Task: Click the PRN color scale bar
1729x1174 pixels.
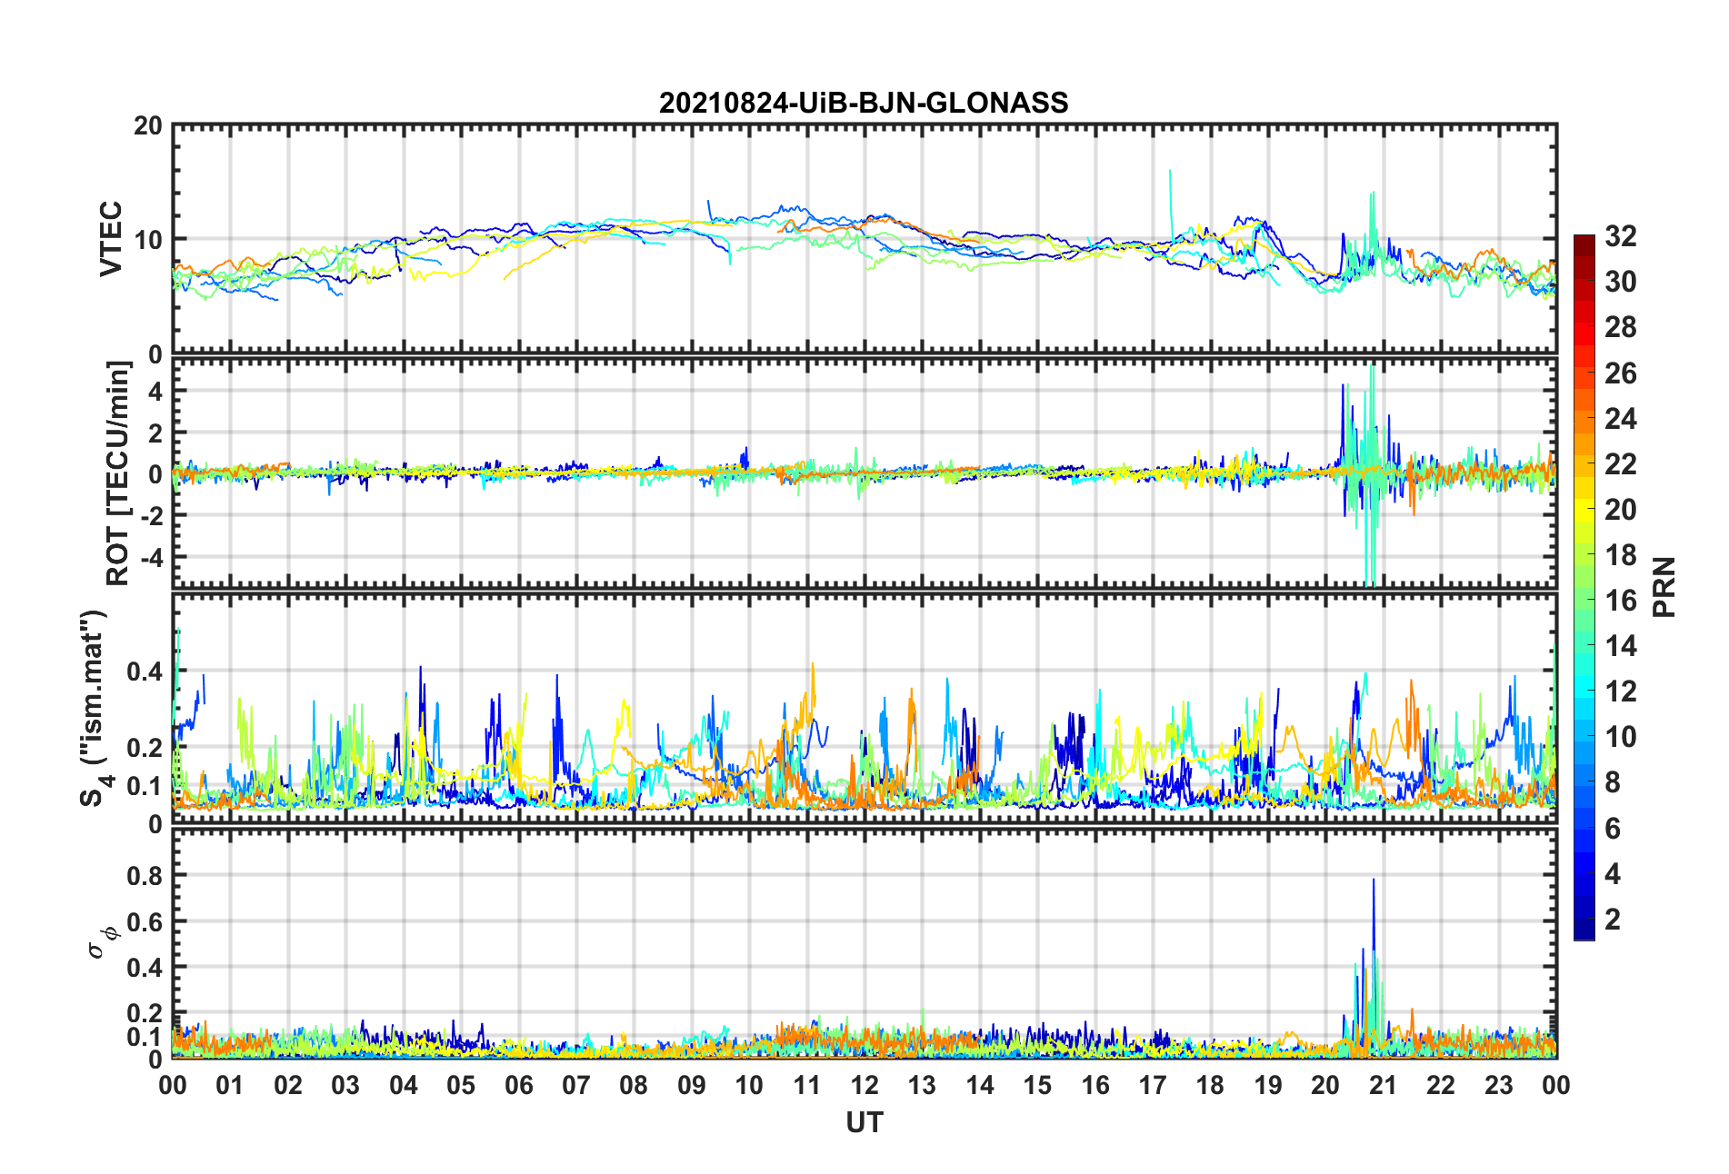Action: [x=1584, y=587]
